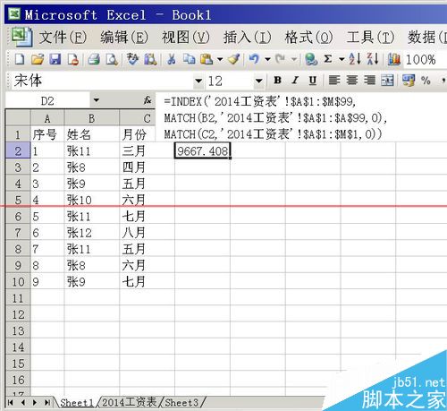
Task: Open the 工具(T) menu
Action: click(x=370, y=38)
